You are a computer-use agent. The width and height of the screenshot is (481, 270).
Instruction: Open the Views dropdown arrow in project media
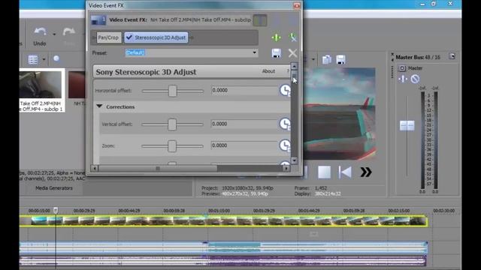[44, 59]
